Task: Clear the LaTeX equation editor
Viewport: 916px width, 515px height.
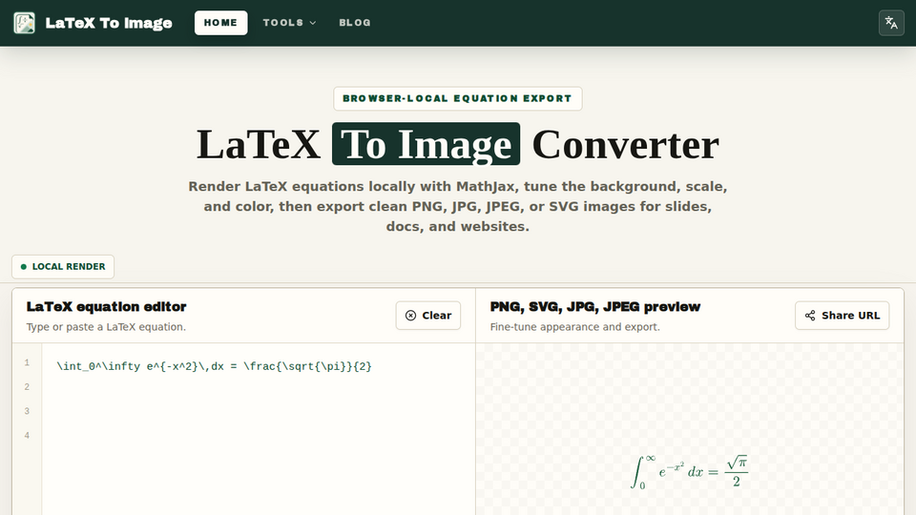Action: [428, 316]
